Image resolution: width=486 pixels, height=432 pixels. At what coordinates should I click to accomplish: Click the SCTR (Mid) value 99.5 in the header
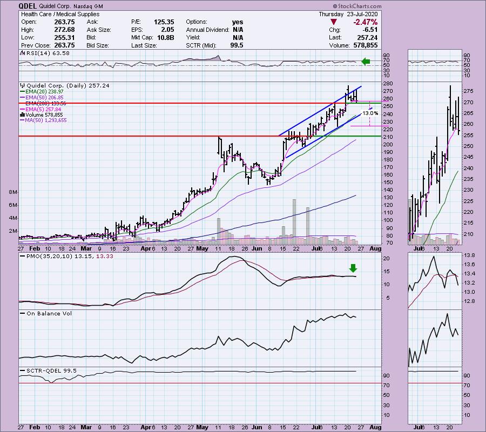click(237, 45)
